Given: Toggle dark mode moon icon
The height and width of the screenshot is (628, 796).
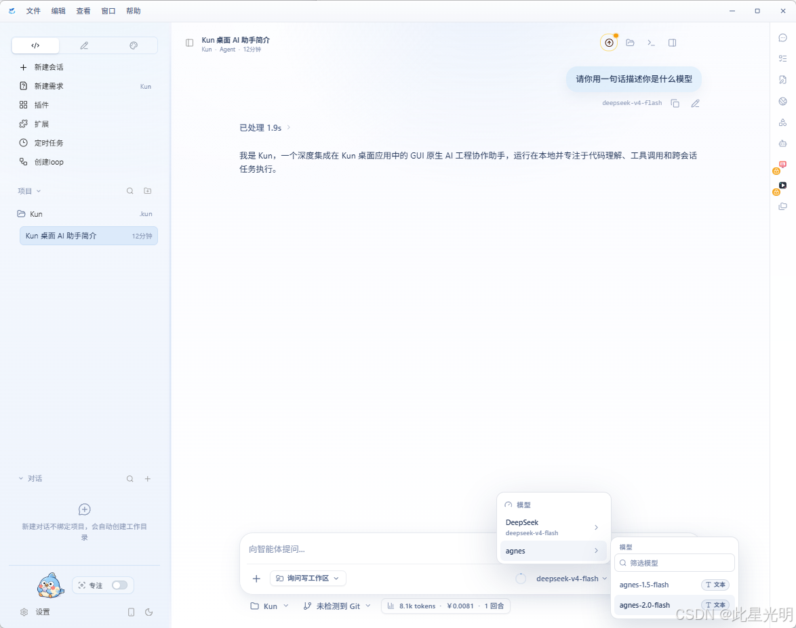Looking at the screenshot, I should (x=148, y=612).
